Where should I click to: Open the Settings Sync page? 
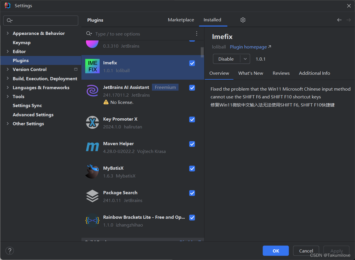pyautogui.click(x=27, y=106)
